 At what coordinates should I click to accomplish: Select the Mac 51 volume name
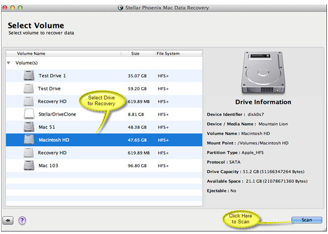47,127
